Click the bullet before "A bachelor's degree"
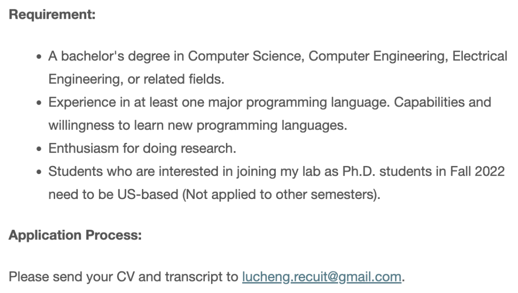 pos(39,57)
